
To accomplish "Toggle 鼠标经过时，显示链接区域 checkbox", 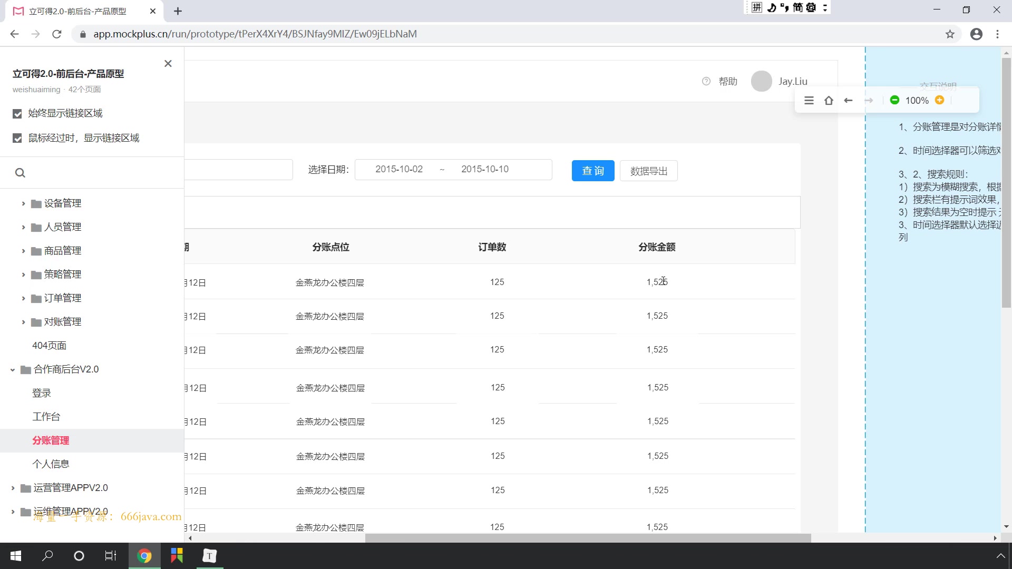I will click(x=17, y=139).
